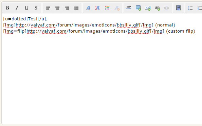Open the text color palette
This screenshot has width=202, height=126.
pos(107,8)
